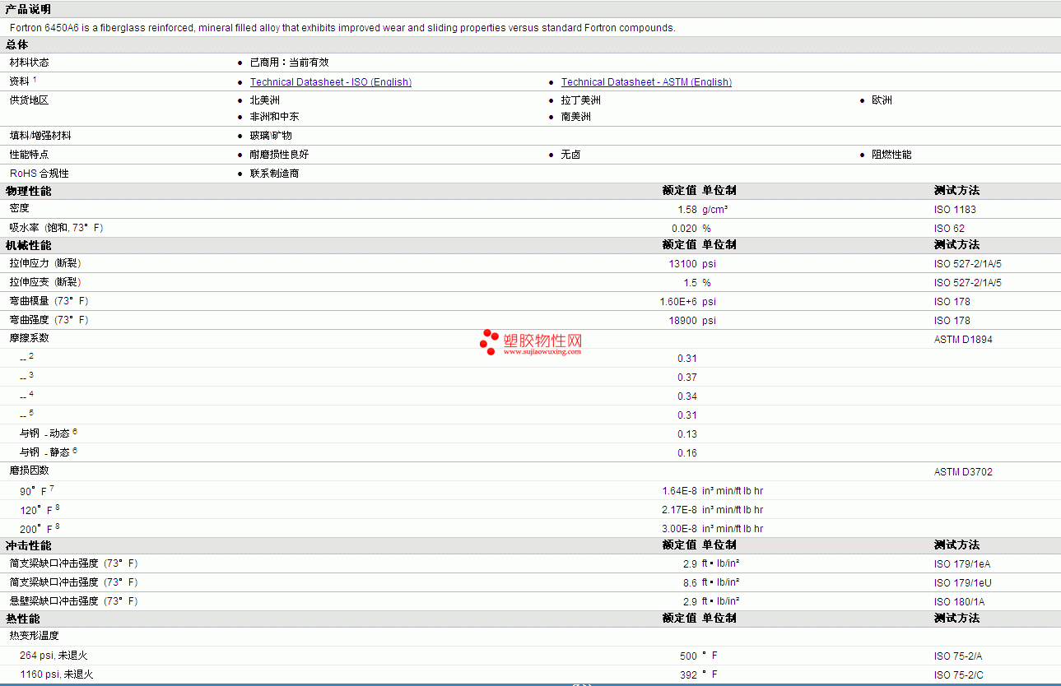Click flexural strength value 18900

pyautogui.click(x=683, y=321)
